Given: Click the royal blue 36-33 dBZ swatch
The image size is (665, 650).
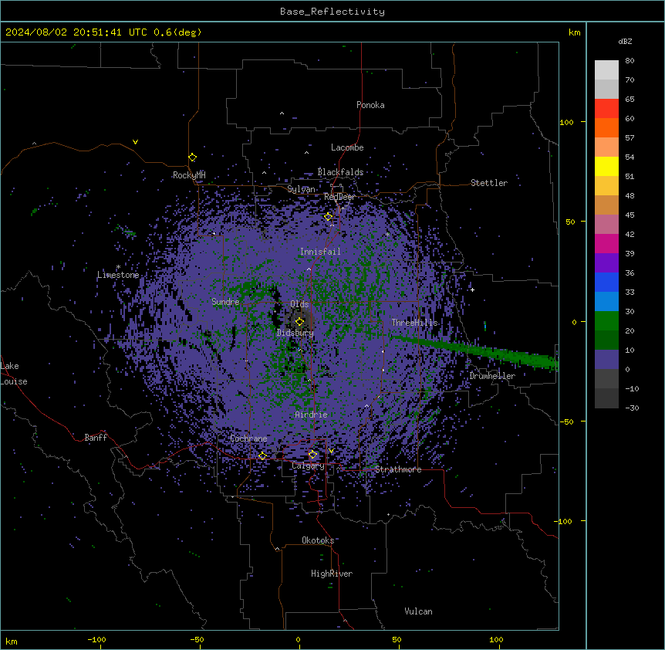Looking at the screenshot, I should click(606, 282).
